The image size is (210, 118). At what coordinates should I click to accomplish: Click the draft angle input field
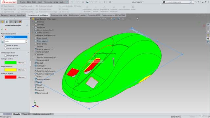(x=15, y=42)
